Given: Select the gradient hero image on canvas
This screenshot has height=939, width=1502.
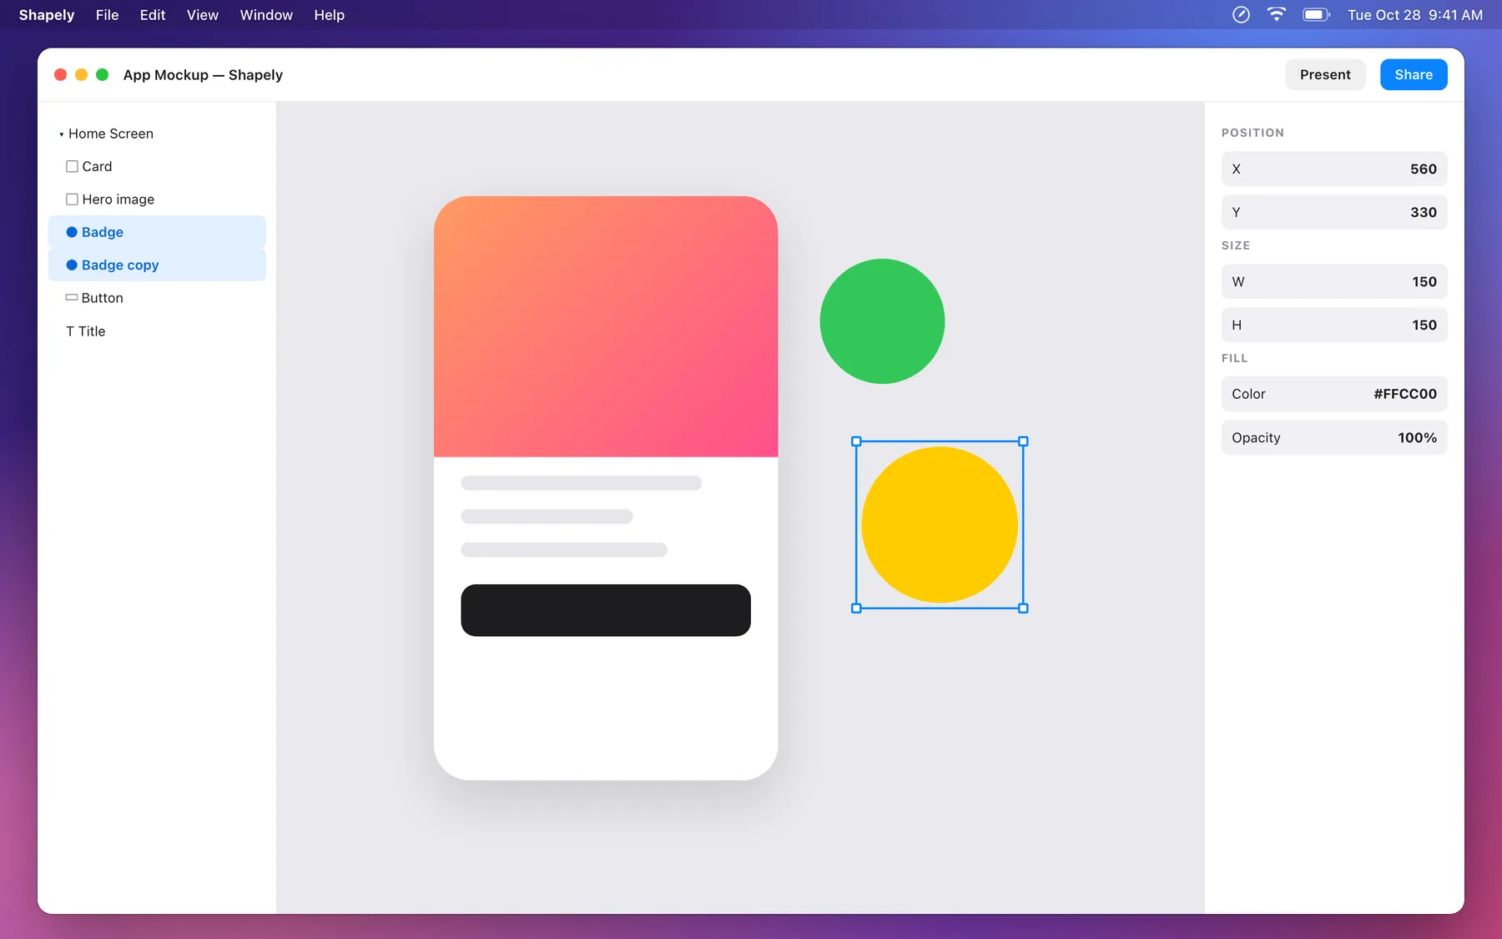Looking at the screenshot, I should click(606, 326).
